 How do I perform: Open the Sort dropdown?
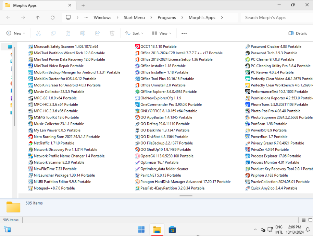(134, 33)
